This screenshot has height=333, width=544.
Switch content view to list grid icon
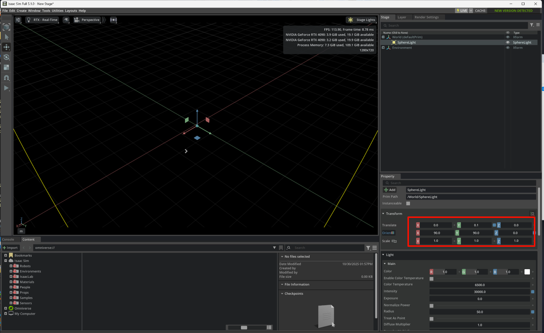point(269,327)
